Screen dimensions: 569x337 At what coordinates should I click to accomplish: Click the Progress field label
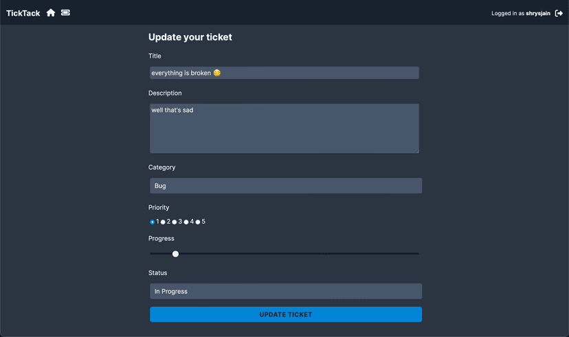(x=161, y=238)
